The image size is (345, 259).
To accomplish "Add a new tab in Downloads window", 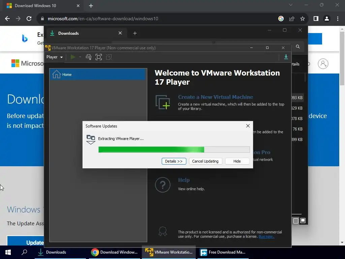I will pos(135,33).
